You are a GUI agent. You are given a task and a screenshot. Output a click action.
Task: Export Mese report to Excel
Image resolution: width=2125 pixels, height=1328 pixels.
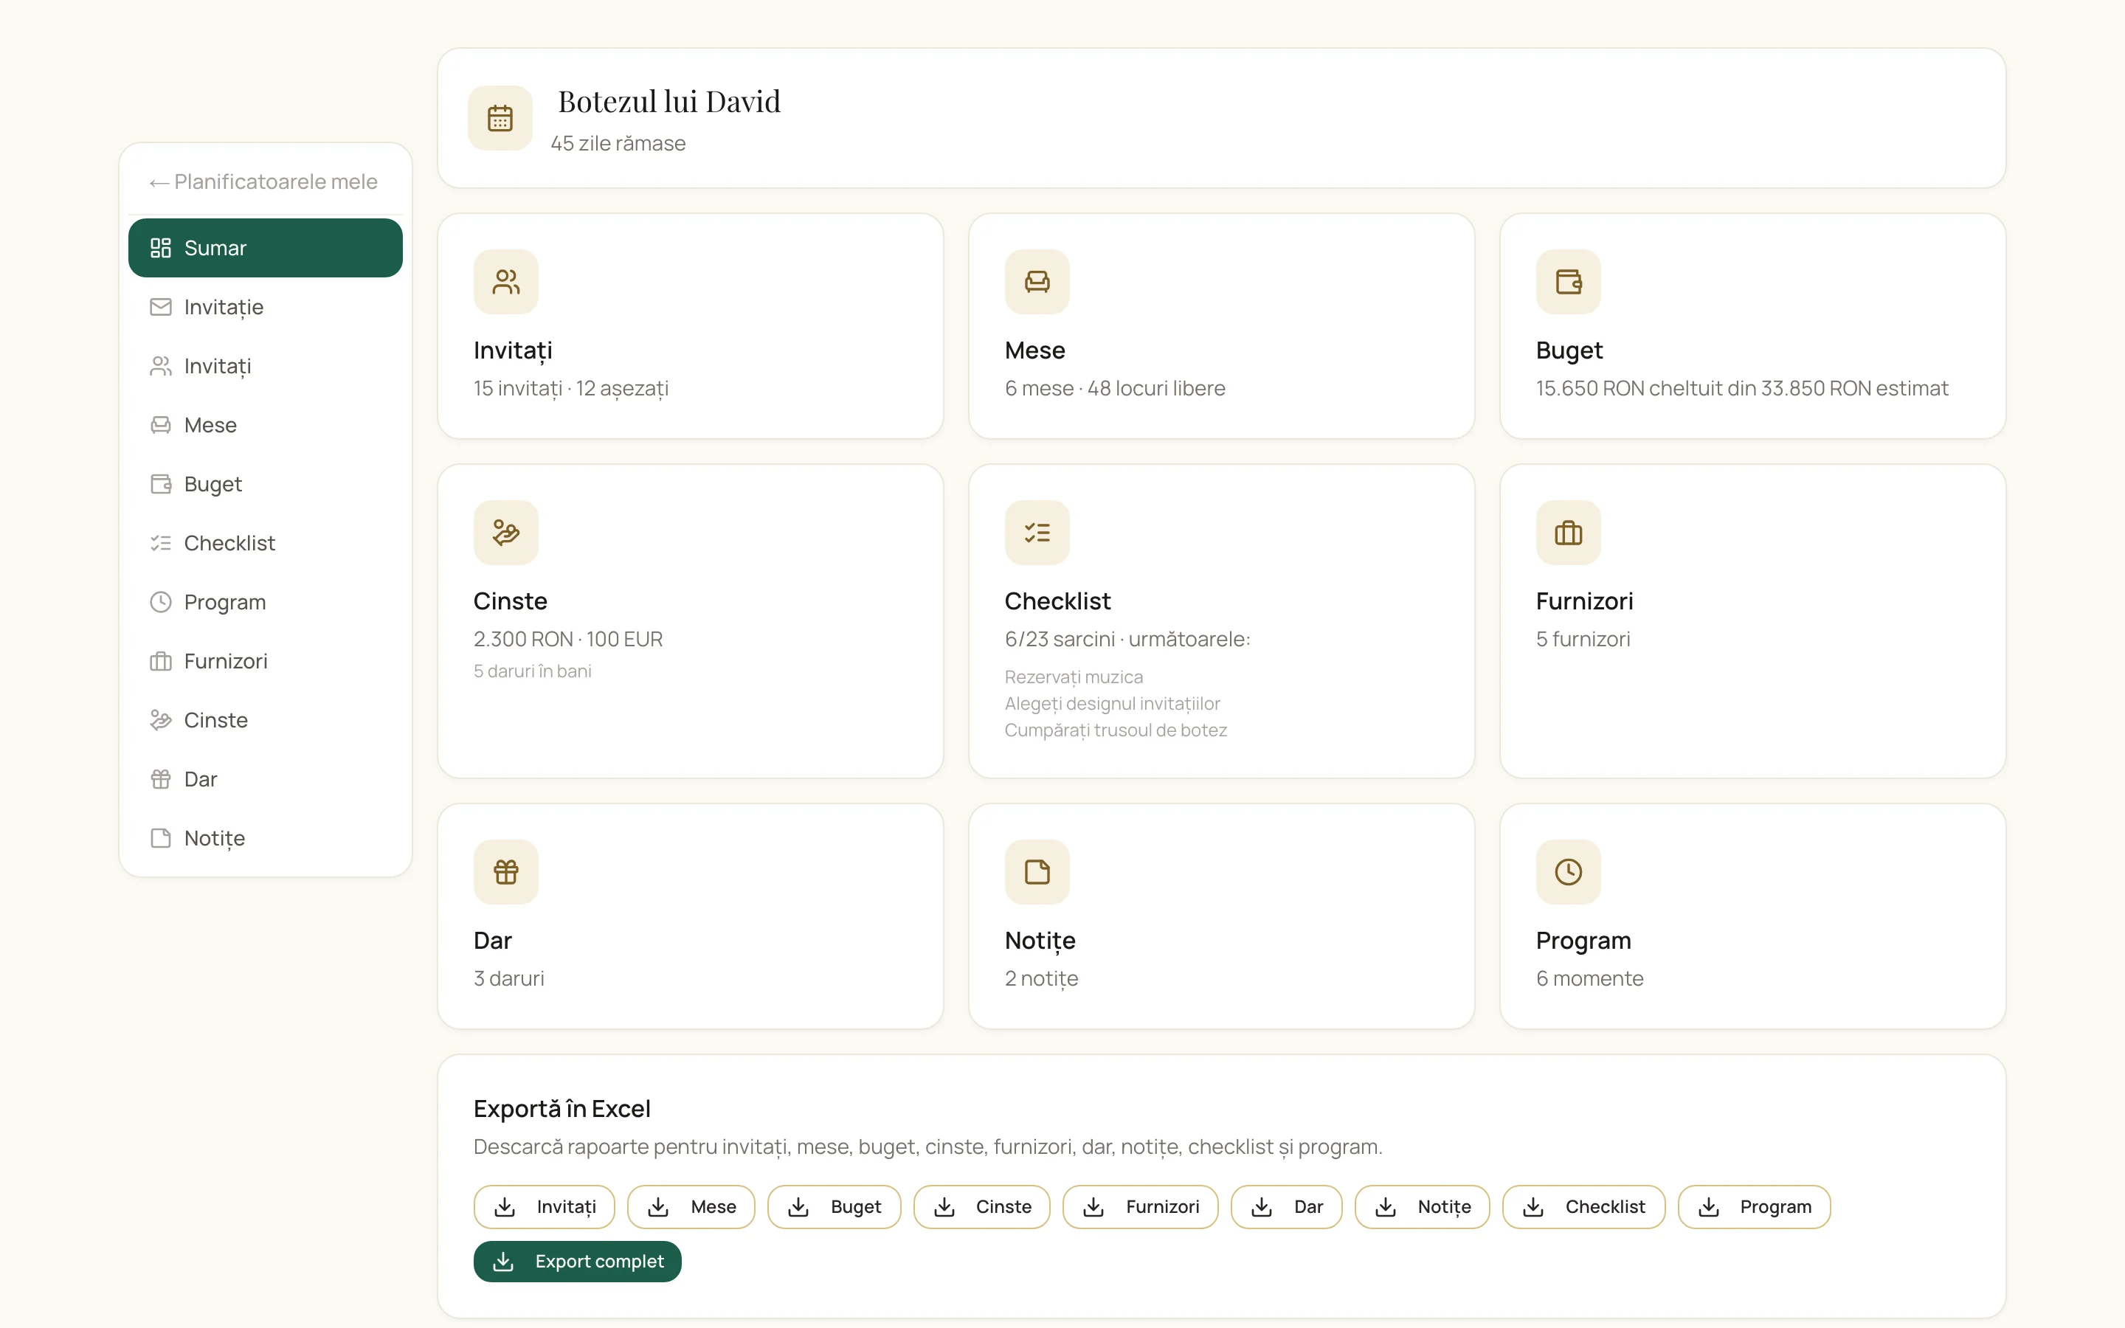click(x=691, y=1207)
